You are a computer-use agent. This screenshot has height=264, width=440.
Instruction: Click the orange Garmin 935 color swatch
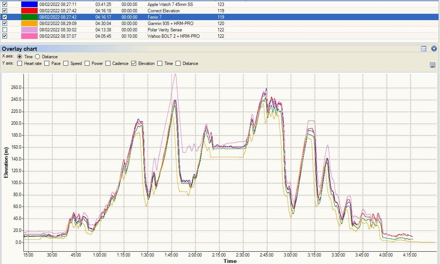[x=29, y=24]
